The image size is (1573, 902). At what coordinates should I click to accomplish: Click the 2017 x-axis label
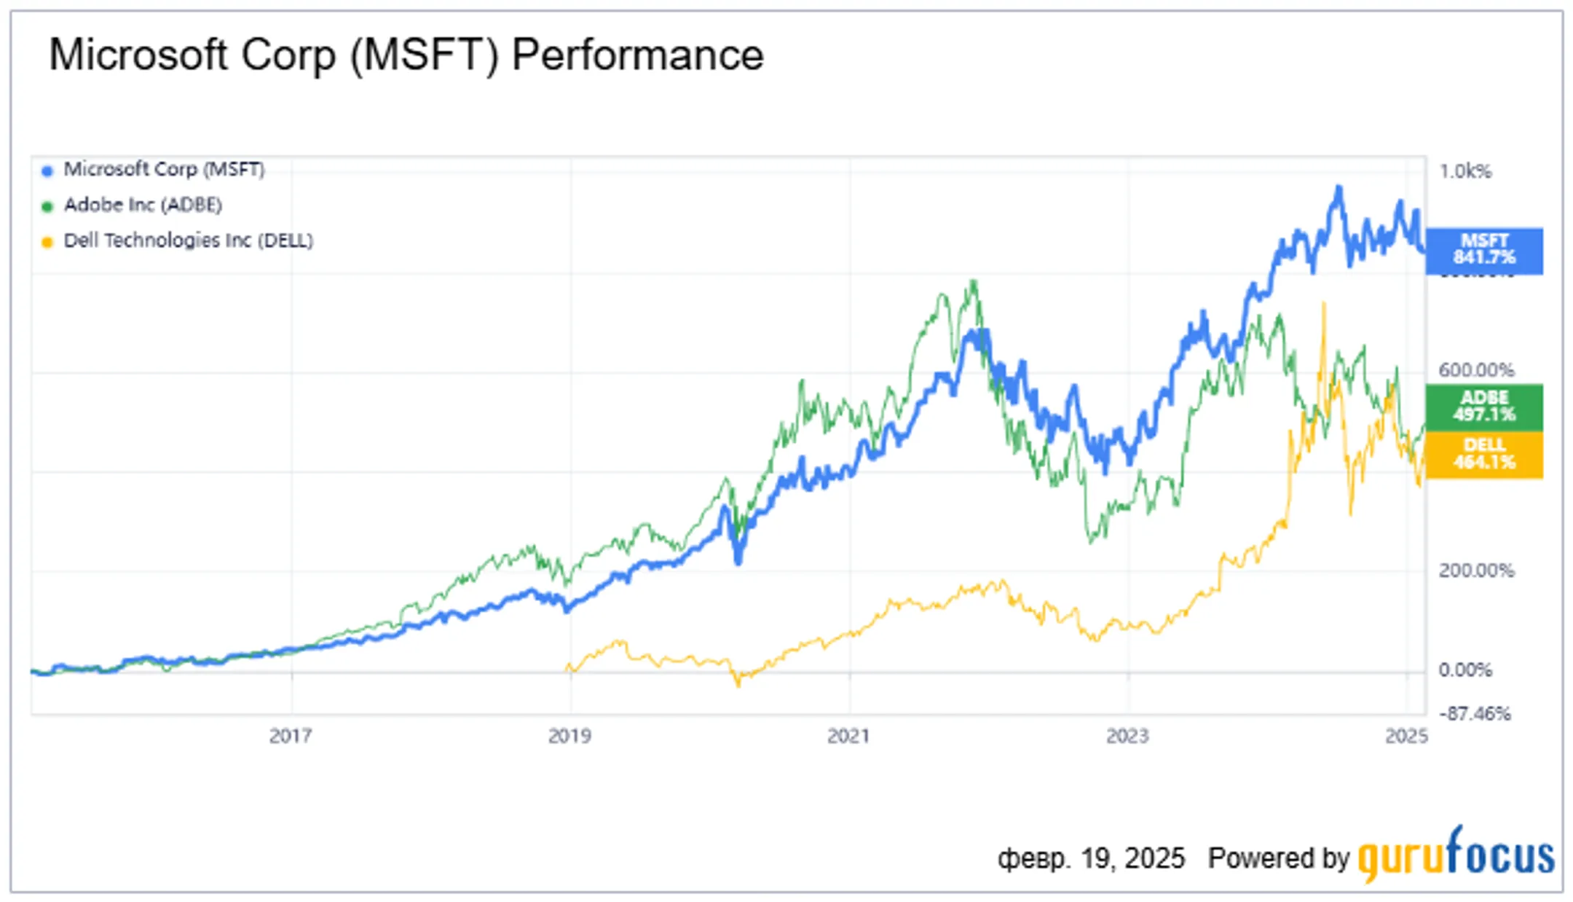point(291,736)
